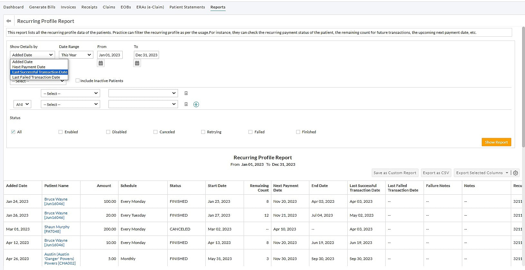Viewport: 525px width, 270px height.
Task: Go to the Patient Statements tab
Action: pyautogui.click(x=187, y=7)
